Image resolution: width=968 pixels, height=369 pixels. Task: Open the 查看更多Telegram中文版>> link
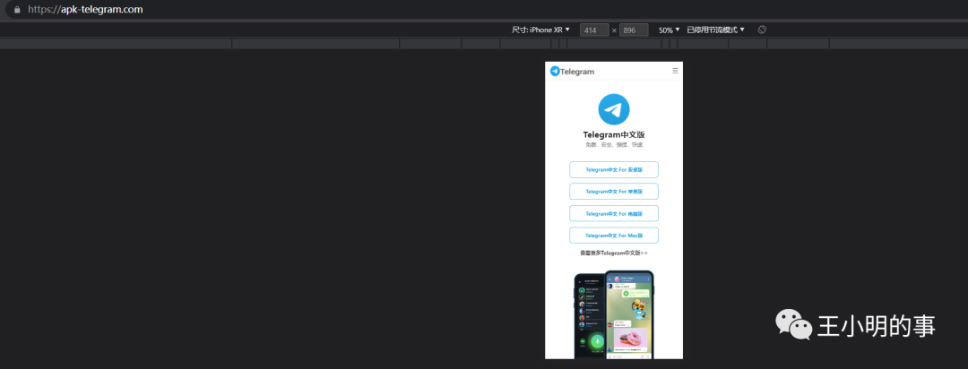(614, 253)
